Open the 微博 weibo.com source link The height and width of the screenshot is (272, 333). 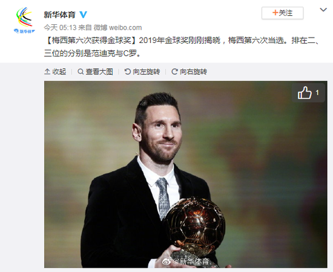pyautogui.click(x=117, y=27)
